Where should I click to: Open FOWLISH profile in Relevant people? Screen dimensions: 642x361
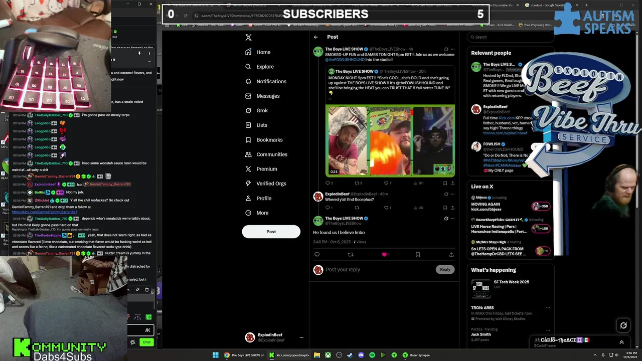click(x=492, y=144)
